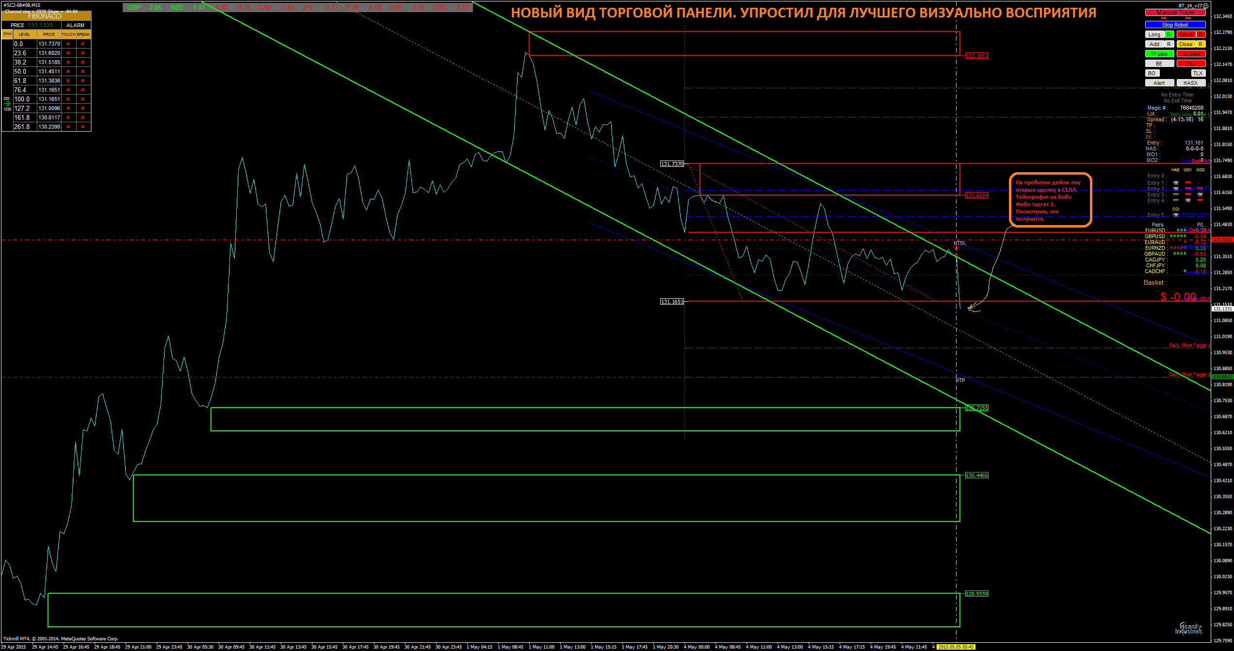Click the Add button
Viewport: 1234px width, 651px height.
click(x=1154, y=44)
